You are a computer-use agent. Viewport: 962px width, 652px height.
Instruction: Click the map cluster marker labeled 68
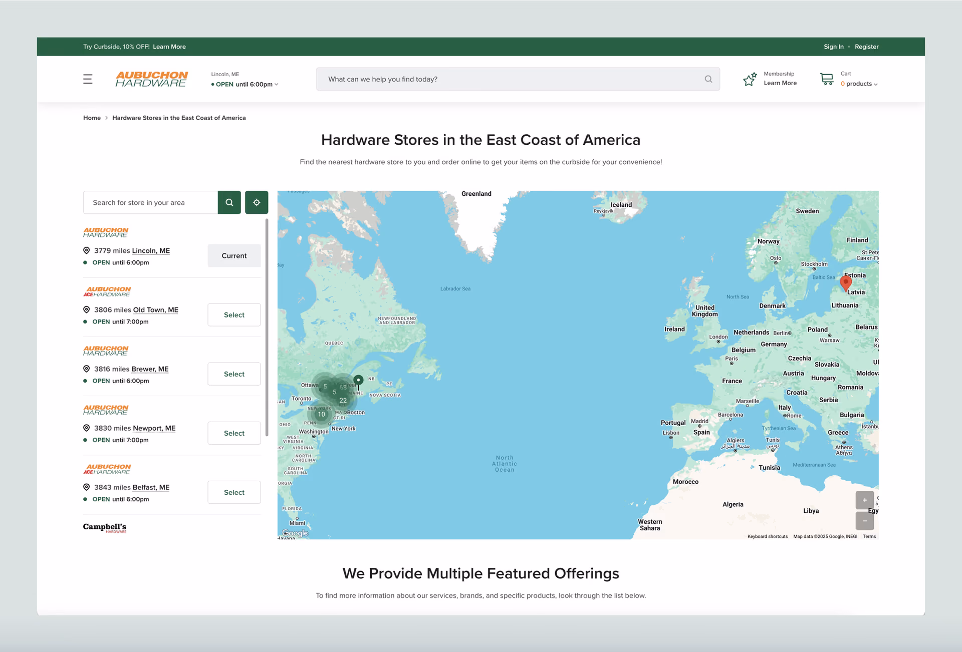pos(343,387)
